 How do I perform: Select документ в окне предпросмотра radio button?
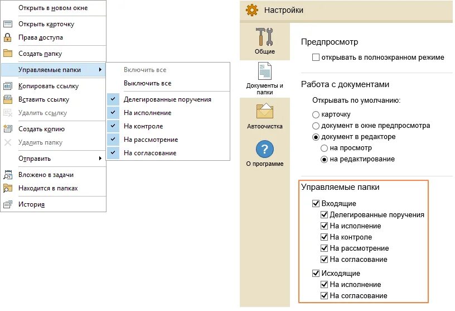pos(316,126)
